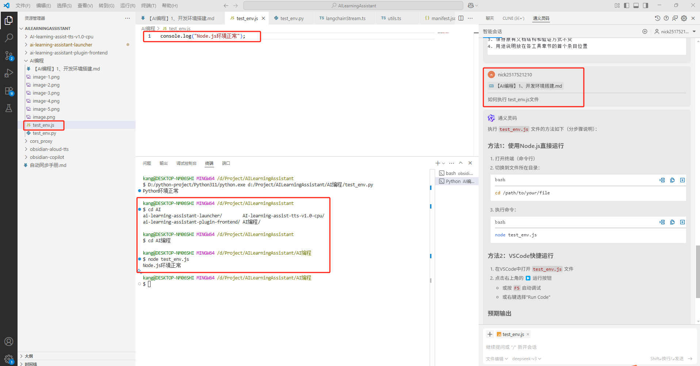
Task: Remove test_env.js context chip
Action: [528, 334]
